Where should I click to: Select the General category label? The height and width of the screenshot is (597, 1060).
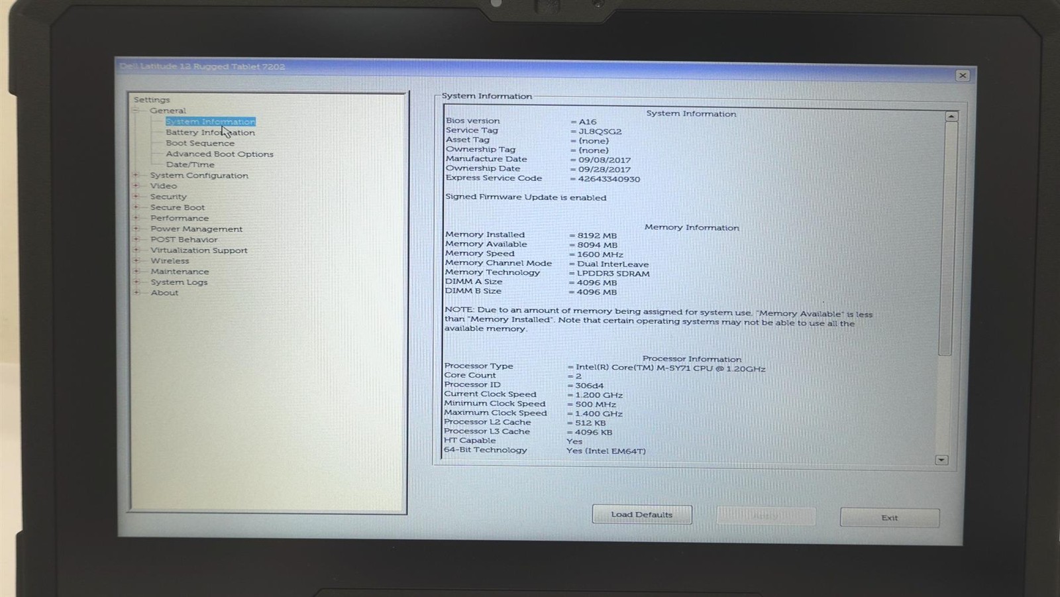click(x=168, y=111)
